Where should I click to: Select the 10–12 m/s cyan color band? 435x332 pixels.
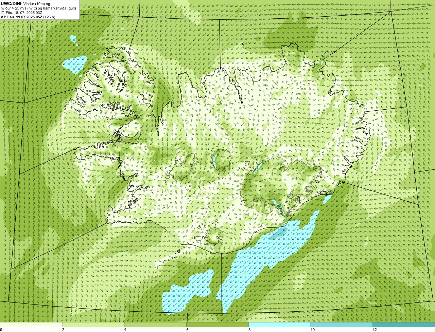342,325
